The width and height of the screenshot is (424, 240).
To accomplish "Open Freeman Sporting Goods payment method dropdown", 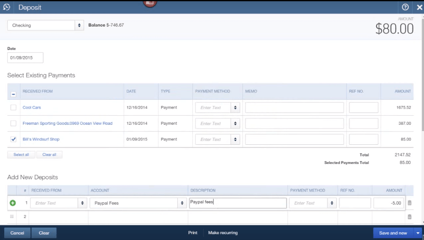I will coord(235,124).
